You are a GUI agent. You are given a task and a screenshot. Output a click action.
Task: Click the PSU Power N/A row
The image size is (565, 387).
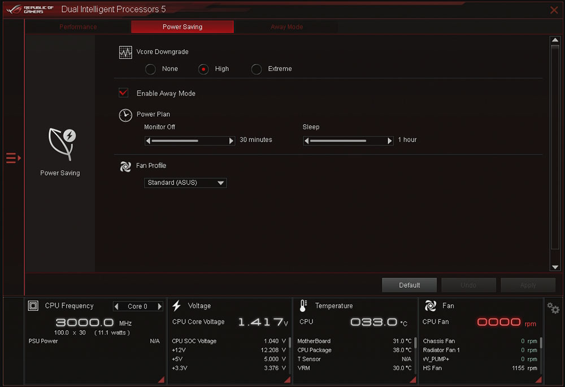click(x=94, y=341)
